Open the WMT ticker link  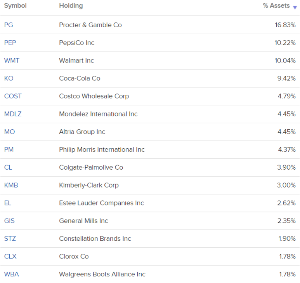12,61
